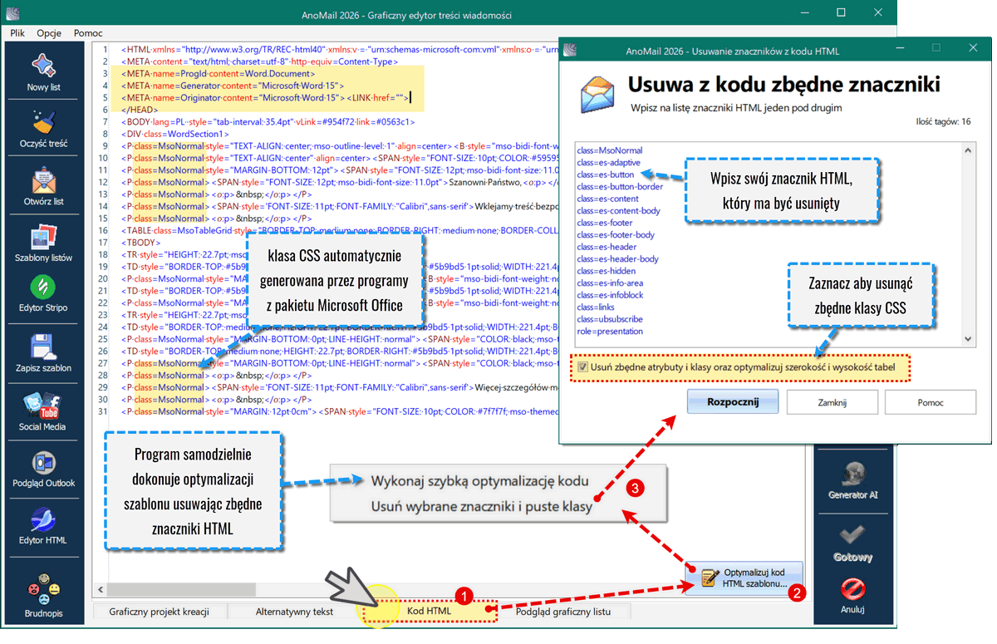Select class=es-content-body tag line
The image size is (997, 644).
coord(618,211)
